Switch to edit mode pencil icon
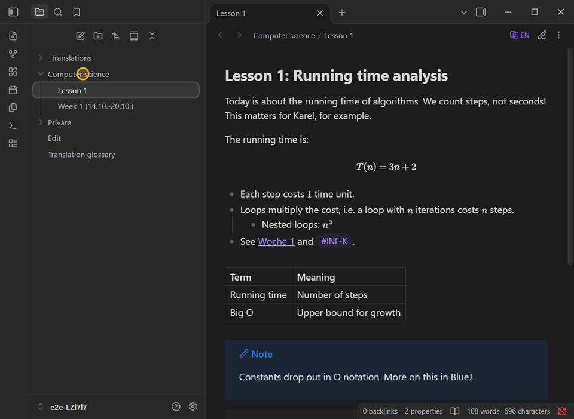574x419 pixels. click(542, 35)
